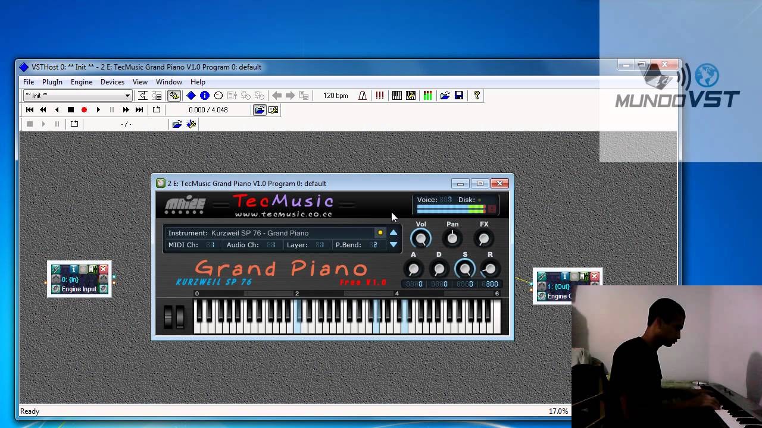Adjust the Vol knob
This screenshot has width=762, height=428.
pos(421,239)
